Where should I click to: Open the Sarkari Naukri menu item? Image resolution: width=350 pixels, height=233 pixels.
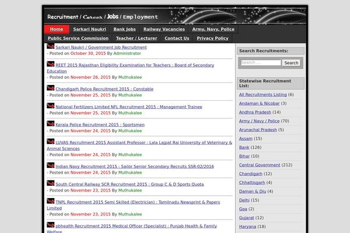[89, 29]
